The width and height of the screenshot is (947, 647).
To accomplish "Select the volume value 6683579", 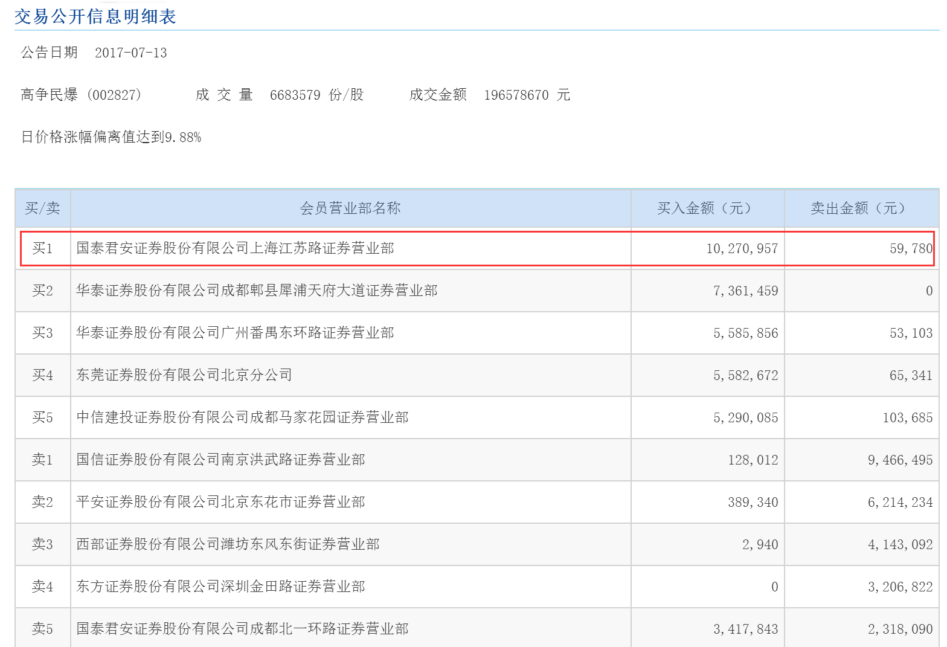I will [295, 95].
